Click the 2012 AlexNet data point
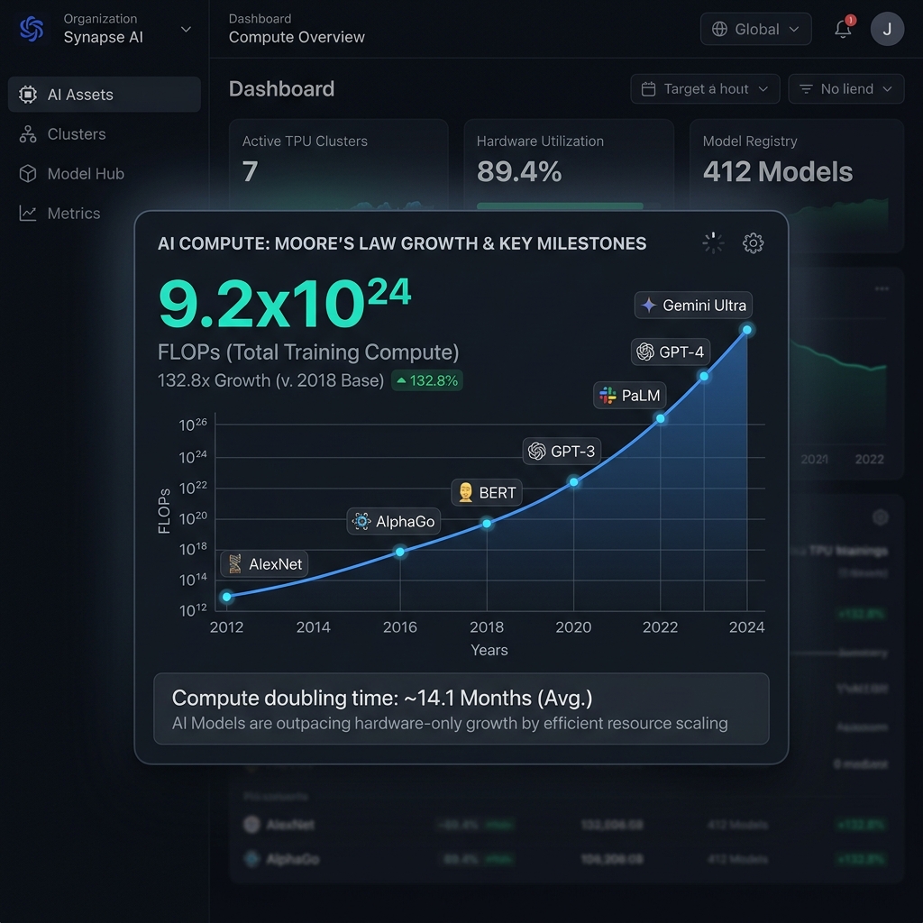The width and height of the screenshot is (923, 923). [x=226, y=597]
